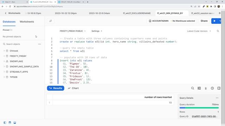
Task: Toggle the left sidebar panel layout
Action: [5, 122]
